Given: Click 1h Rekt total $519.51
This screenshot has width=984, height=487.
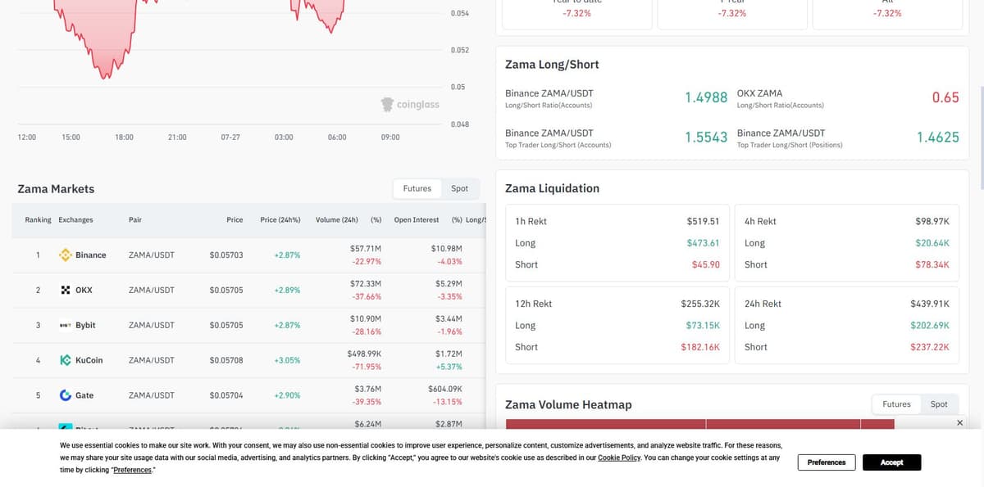Looking at the screenshot, I should [x=703, y=221].
